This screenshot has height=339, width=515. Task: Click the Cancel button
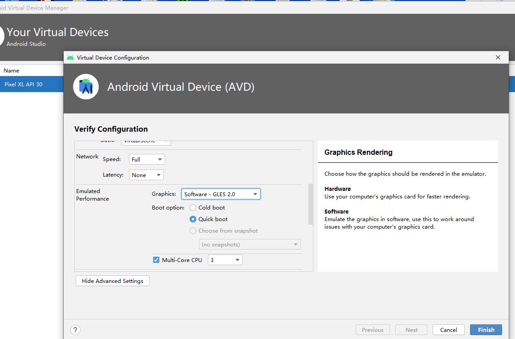pyautogui.click(x=448, y=330)
